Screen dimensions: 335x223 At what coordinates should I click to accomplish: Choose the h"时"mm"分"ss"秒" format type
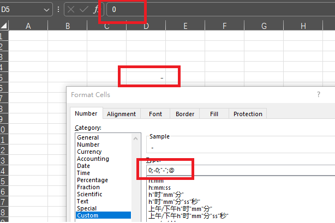coord(174,202)
